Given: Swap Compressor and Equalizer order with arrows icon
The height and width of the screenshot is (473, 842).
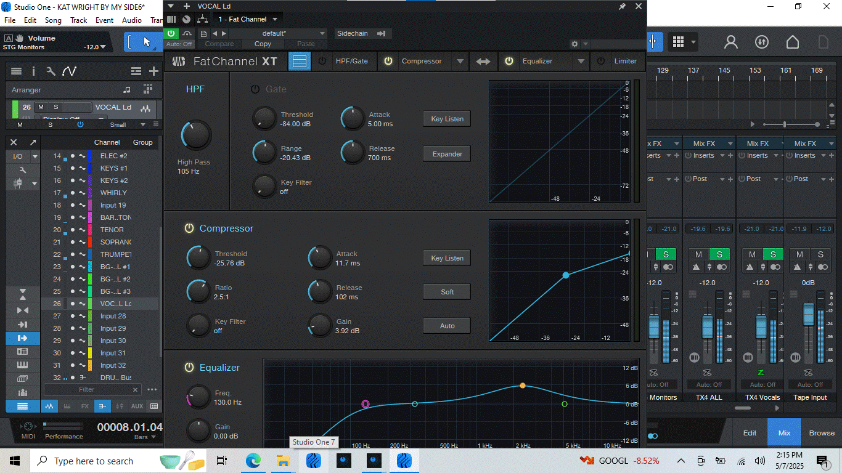Looking at the screenshot, I should [484, 62].
